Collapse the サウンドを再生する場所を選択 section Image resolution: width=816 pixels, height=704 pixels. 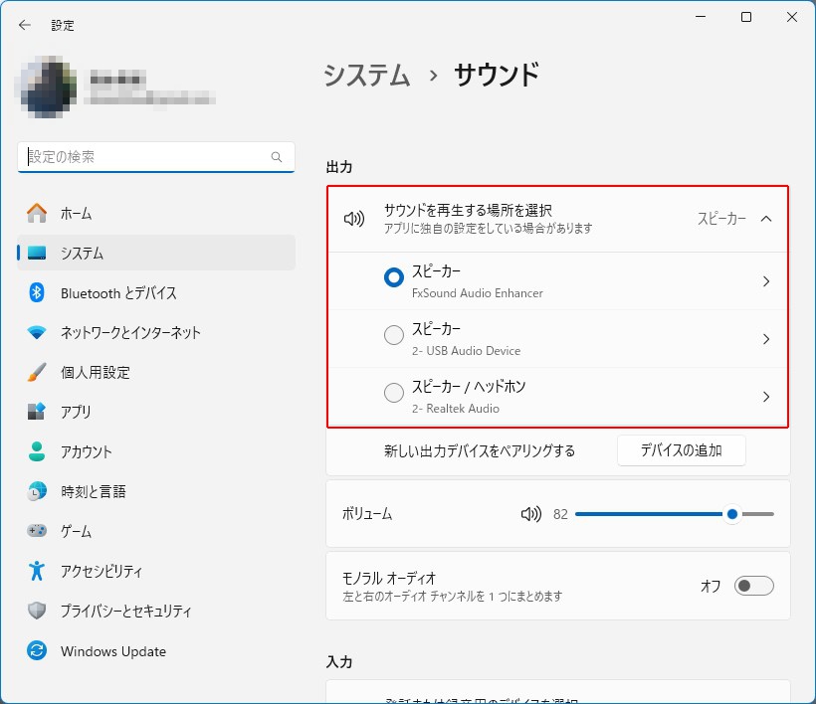(x=765, y=219)
